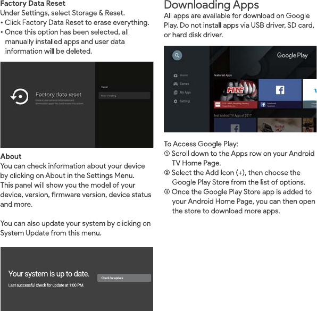
Task: Click the Home sidebar icon
Action: (x=176, y=75)
